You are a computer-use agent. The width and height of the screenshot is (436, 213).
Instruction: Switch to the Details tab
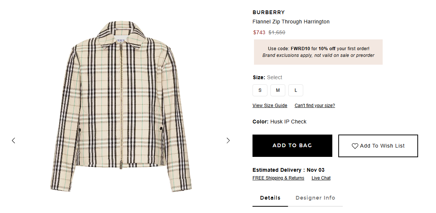tap(270, 198)
